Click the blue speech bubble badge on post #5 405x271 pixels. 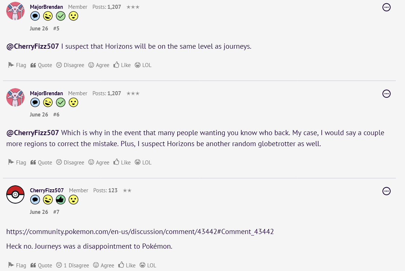(35, 16)
